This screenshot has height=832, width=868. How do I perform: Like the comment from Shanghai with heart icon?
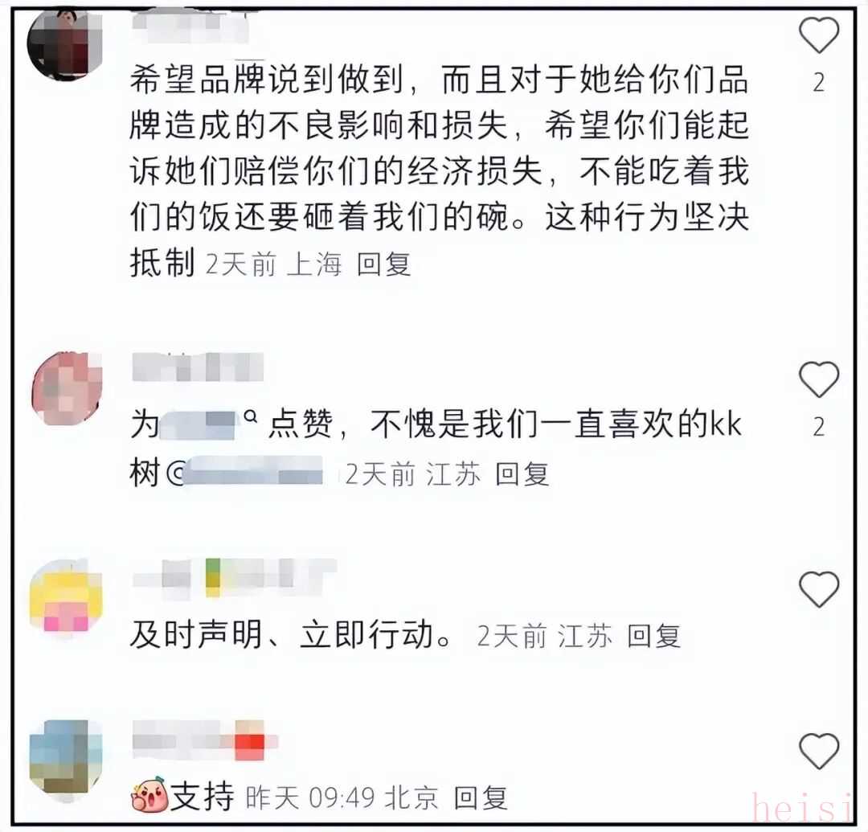[x=819, y=35]
